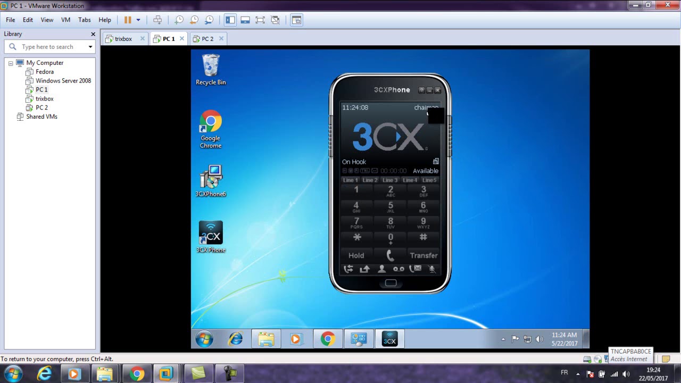Toggle the thumbnail bar view button
681x383 pixels.
pyautogui.click(x=245, y=20)
